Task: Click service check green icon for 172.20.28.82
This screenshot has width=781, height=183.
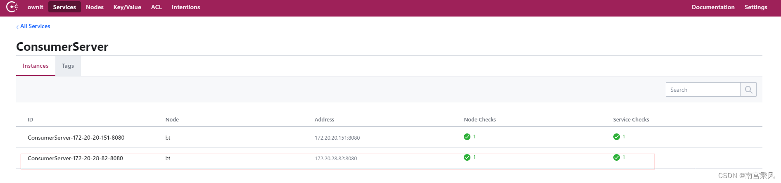Action: (x=617, y=157)
